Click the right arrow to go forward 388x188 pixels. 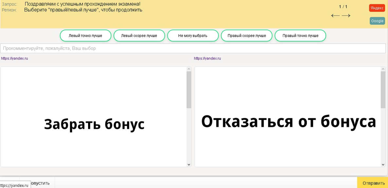coord(346,16)
